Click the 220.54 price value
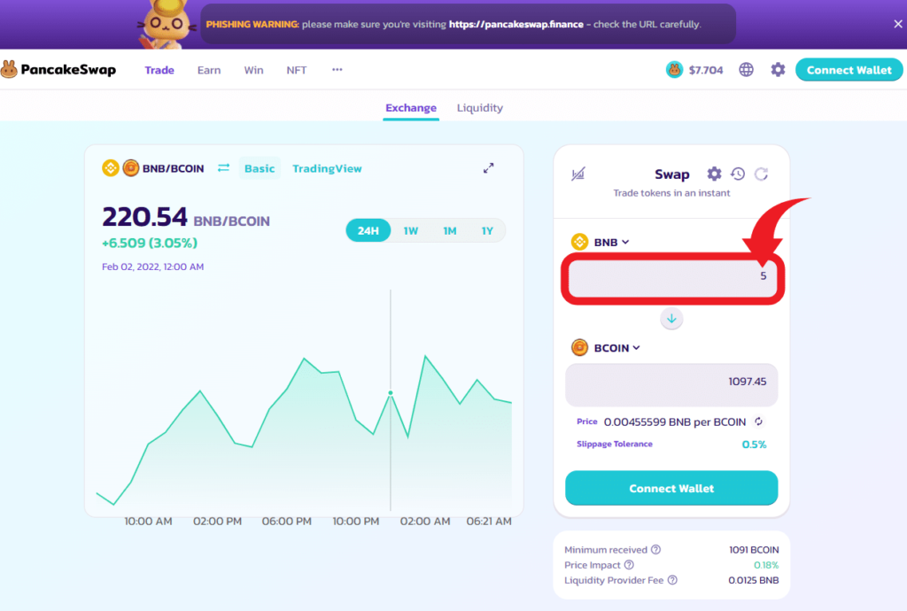907x611 pixels. pos(144,217)
